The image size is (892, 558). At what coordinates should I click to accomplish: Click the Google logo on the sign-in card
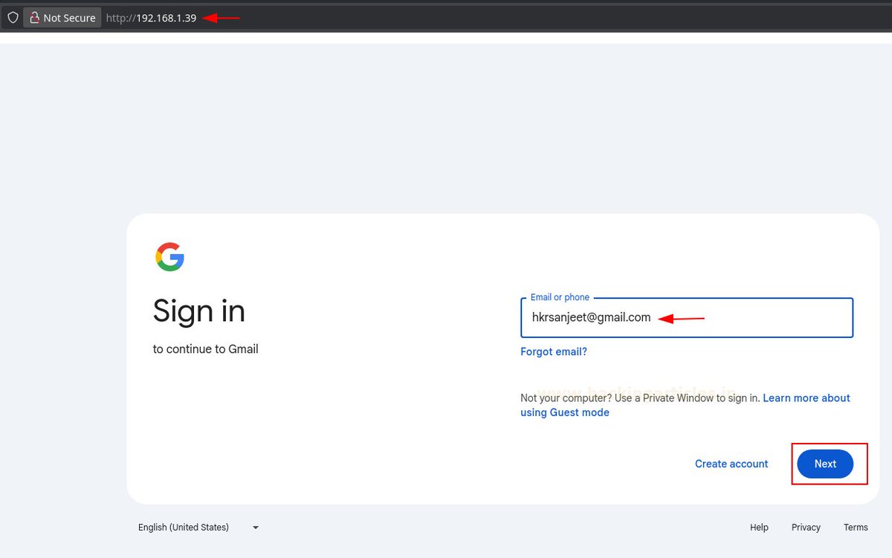click(x=170, y=257)
